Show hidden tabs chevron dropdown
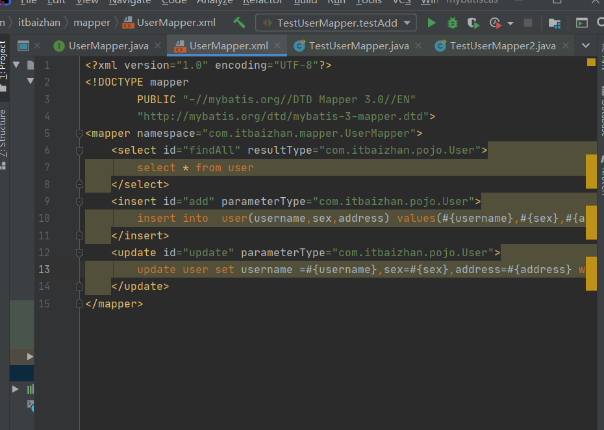Viewport: 604px width, 430px height. 586,45
